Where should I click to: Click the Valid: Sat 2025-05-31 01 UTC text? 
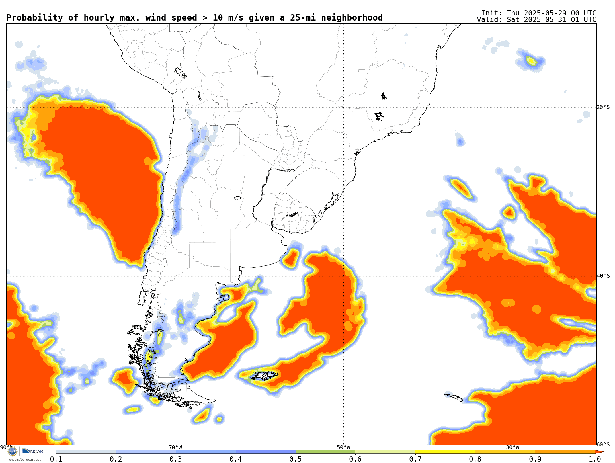[537, 20]
